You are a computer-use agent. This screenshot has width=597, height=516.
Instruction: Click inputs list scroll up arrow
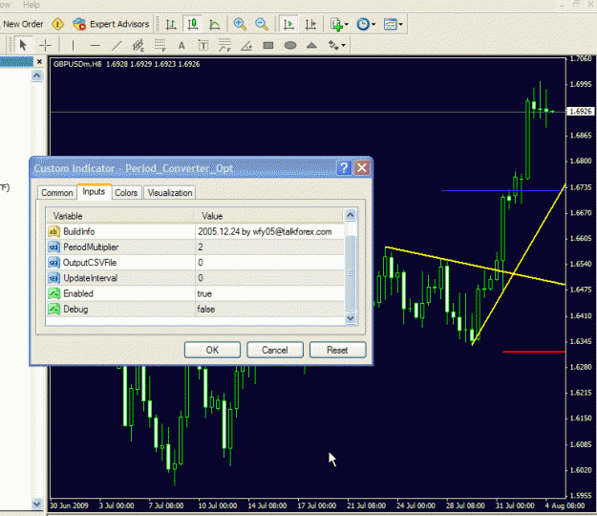coord(351,216)
